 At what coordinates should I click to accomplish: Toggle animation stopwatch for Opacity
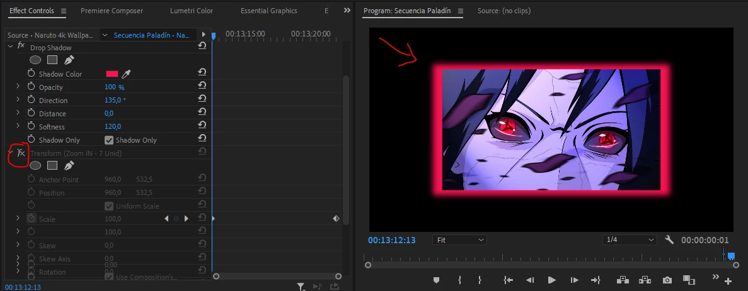pos(32,87)
